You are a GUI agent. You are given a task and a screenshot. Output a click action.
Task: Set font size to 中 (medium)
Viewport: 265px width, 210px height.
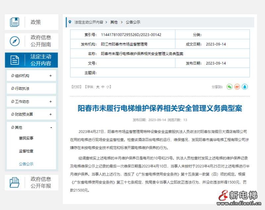pos(103,87)
